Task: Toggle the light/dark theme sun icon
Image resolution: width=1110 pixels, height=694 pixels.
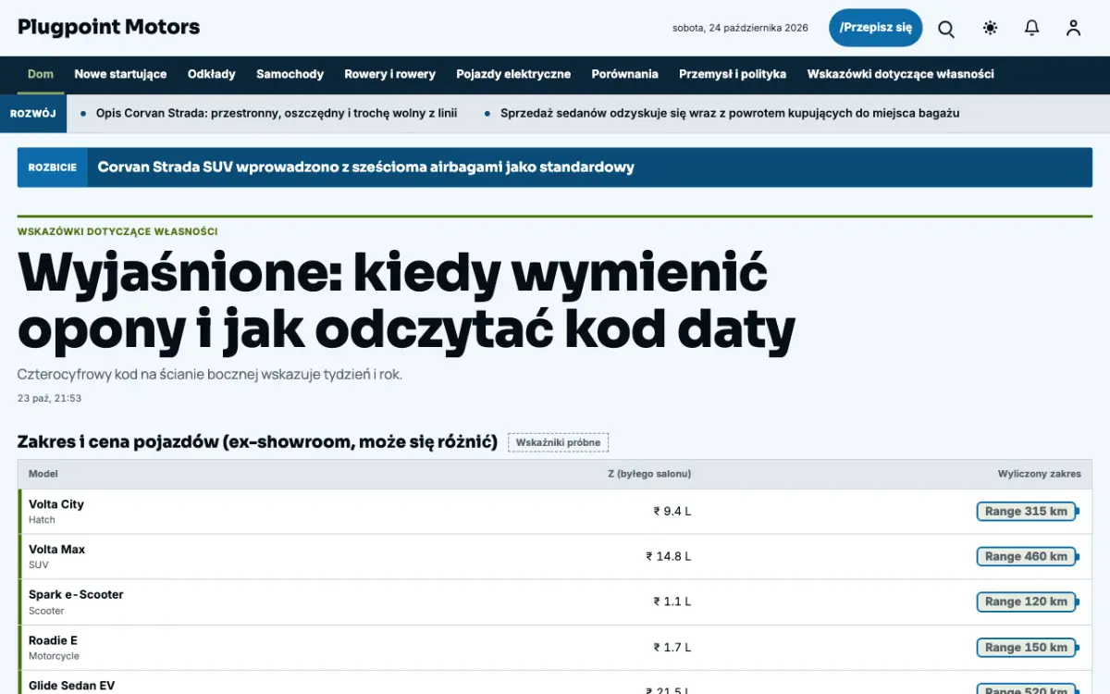Action: click(x=990, y=28)
